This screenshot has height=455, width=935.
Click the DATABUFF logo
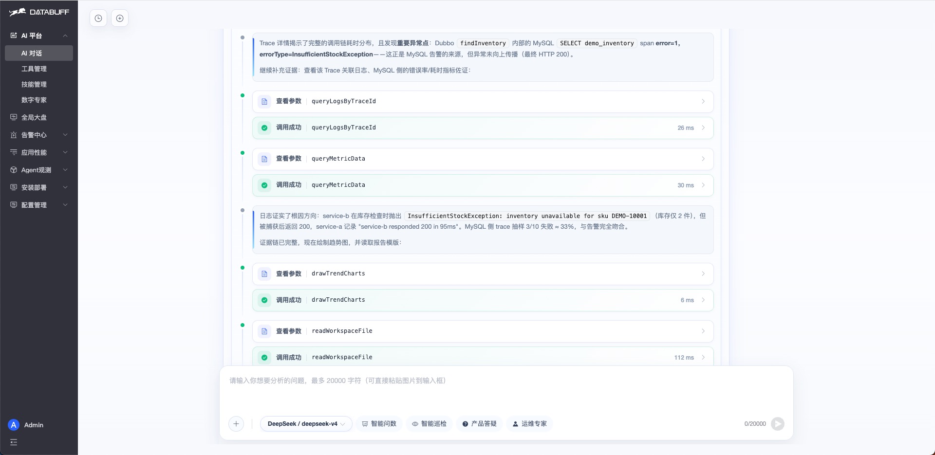coord(39,12)
